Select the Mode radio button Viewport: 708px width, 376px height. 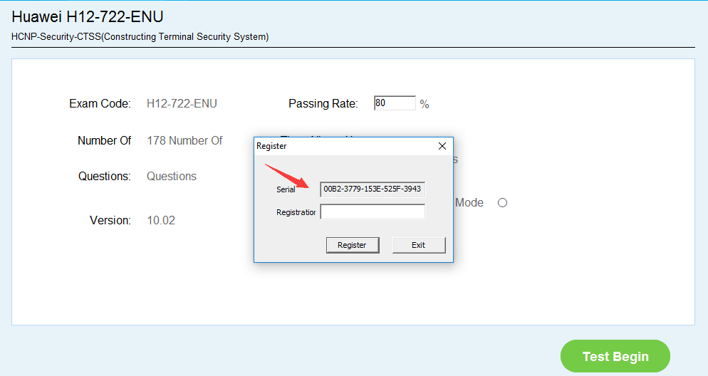click(502, 203)
